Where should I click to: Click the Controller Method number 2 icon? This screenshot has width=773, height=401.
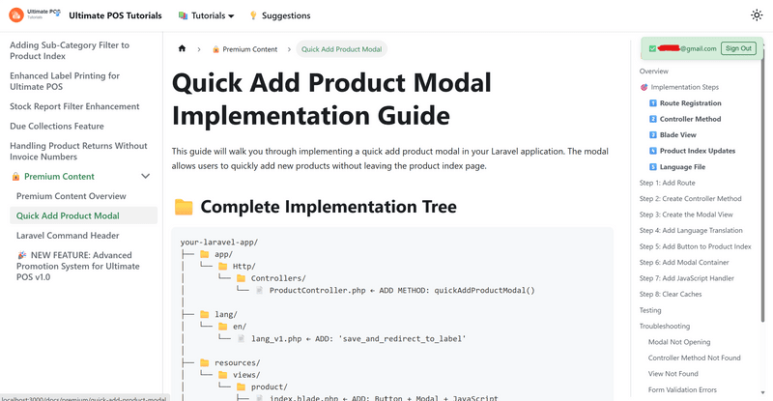click(653, 119)
